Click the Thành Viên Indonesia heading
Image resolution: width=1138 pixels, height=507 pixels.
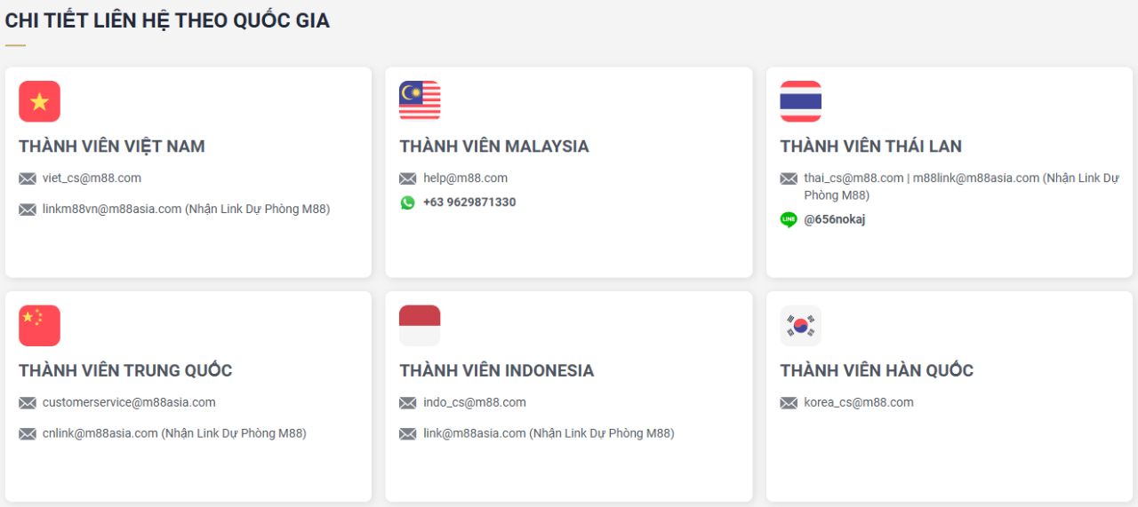pyautogui.click(x=497, y=370)
